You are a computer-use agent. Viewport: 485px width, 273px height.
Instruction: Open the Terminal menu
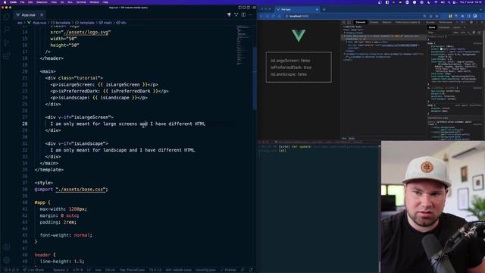pyautogui.click(x=81, y=2)
